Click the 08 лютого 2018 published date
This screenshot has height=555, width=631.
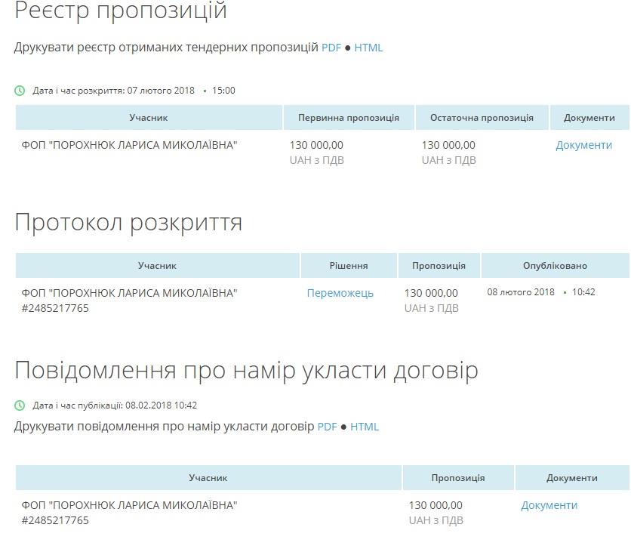[521, 292]
